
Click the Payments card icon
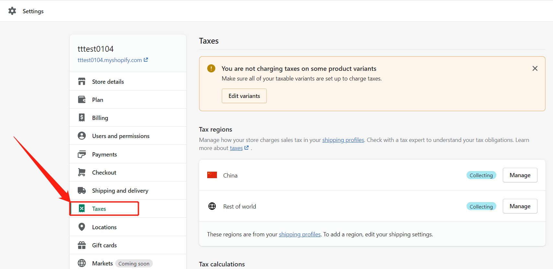pyautogui.click(x=82, y=154)
